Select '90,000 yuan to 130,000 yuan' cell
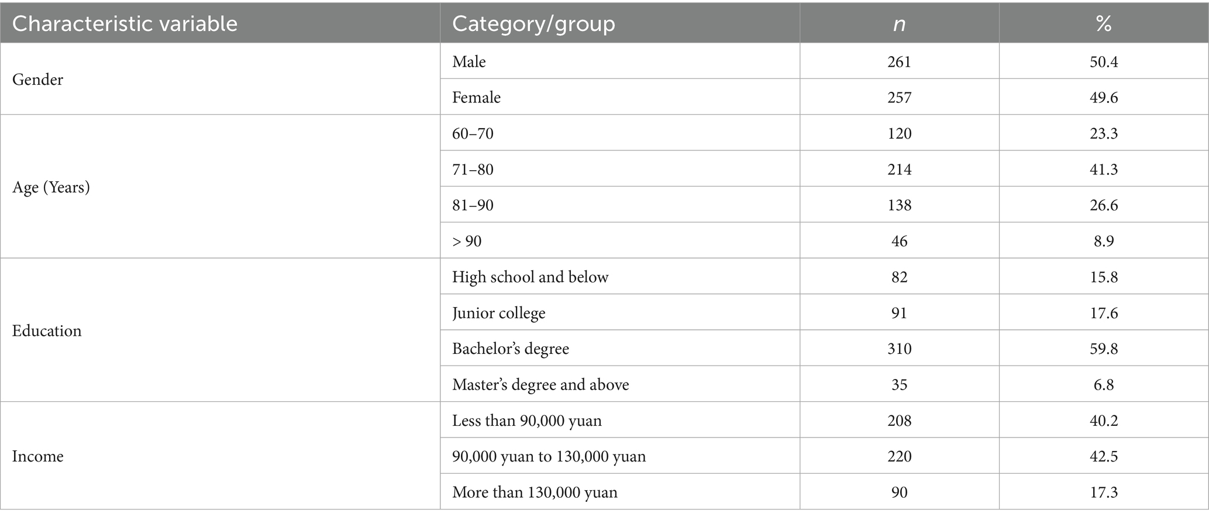Image resolution: width=1209 pixels, height=520 pixels. 549,456
